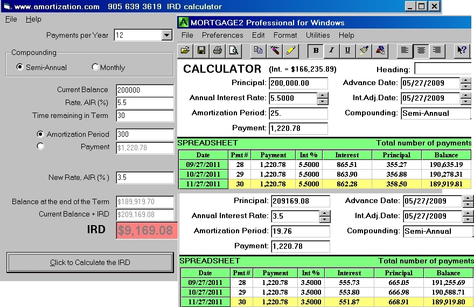Click the Copy icon in toolbar
This screenshot has width=474, height=307.
pos(258,51)
